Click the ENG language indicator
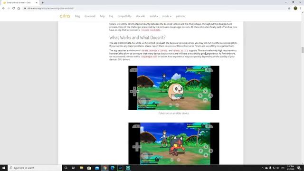 click(283, 168)
